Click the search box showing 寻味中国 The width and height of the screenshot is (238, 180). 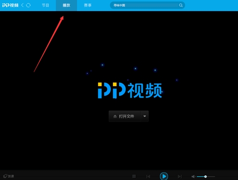(147, 5)
